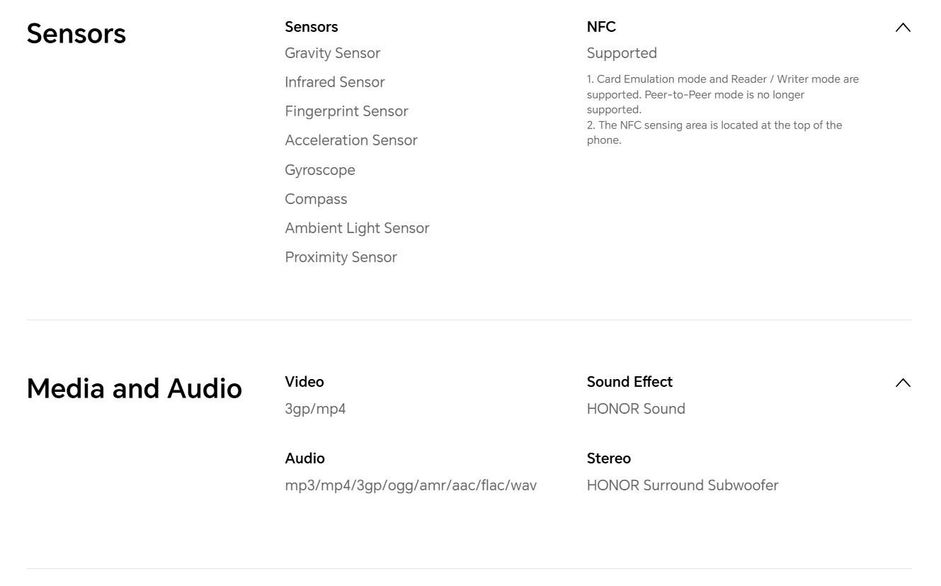Click the Audio formats list text
Viewport: 941px width, 586px height.
(411, 485)
